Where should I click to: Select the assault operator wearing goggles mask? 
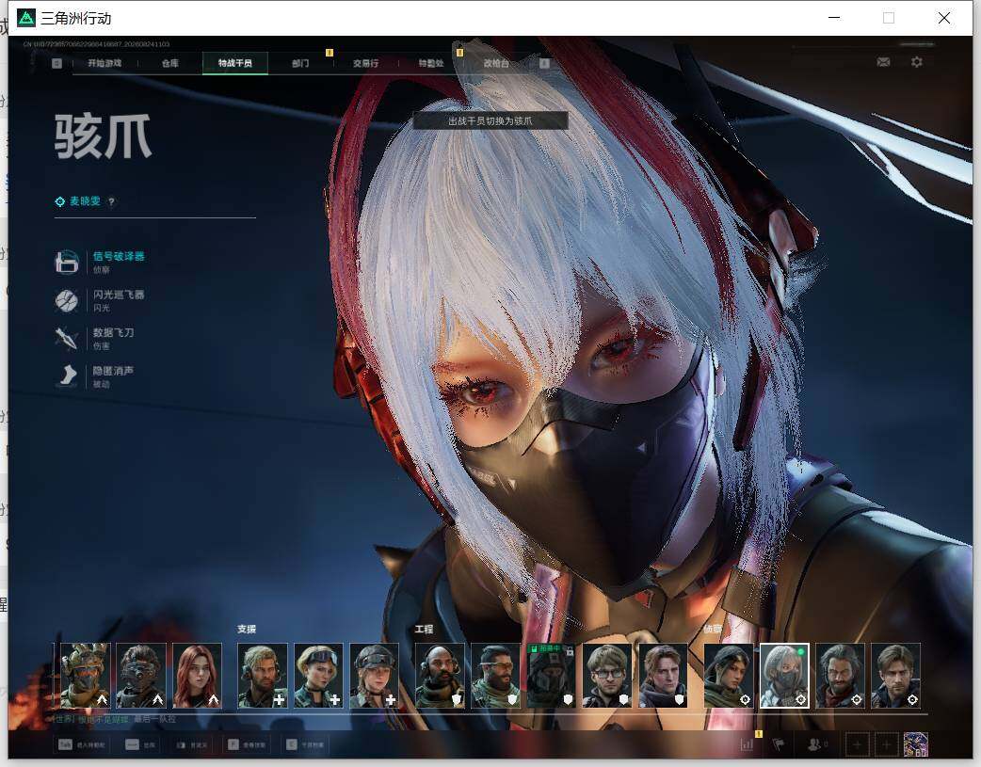[x=141, y=676]
